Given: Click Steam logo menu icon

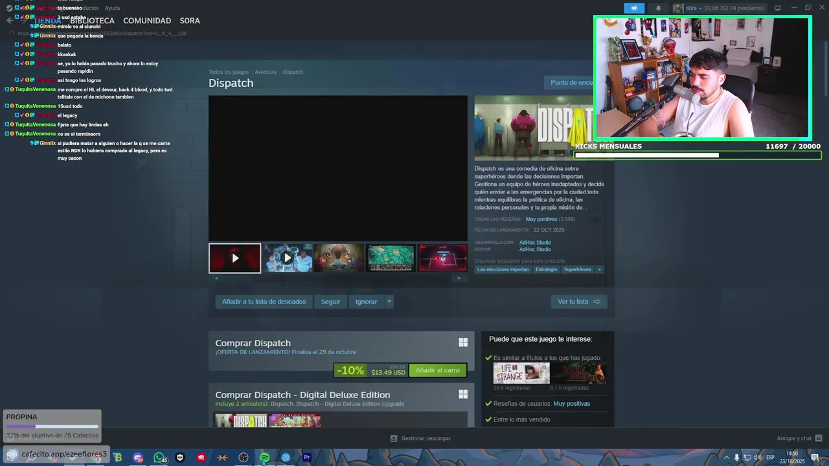Looking at the screenshot, I should point(9,8).
